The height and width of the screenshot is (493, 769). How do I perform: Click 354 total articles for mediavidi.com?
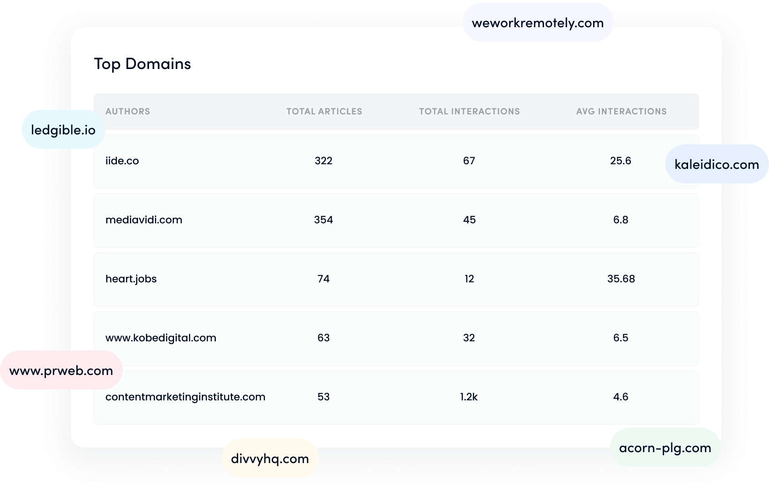[x=324, y=220]
